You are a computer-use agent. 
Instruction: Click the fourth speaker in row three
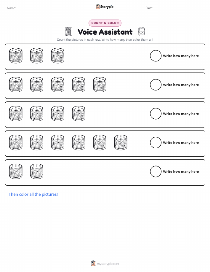[x=79, y=114]
